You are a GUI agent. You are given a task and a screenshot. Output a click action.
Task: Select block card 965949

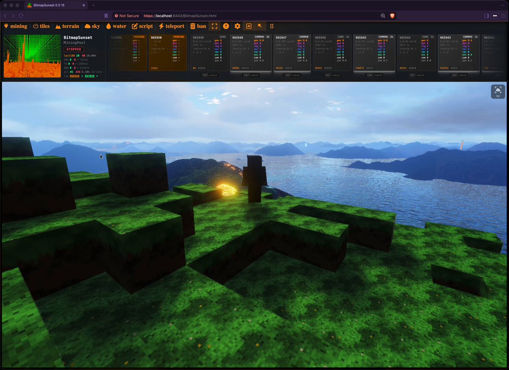pyautogui.click(x=209, y=53)
